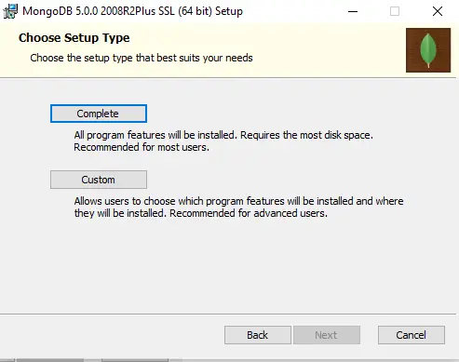The width and height of the screenshot is (459, 362).
Task: Choose the Complete setup type
Action: (99, 114)
